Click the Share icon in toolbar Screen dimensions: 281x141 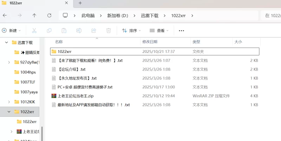click(94, 31)
